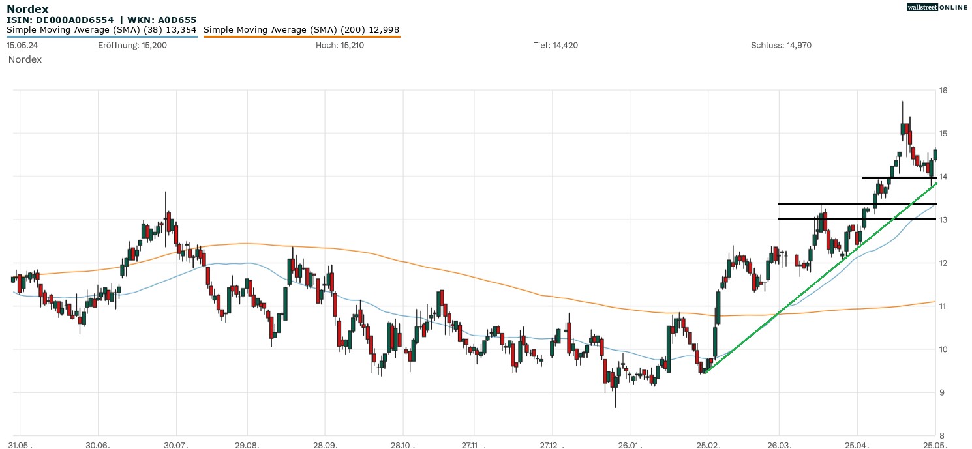The width and height of the screenshot is (972, 449).
Task: Click the blue SMA 38 legend line
Action: 102,36
